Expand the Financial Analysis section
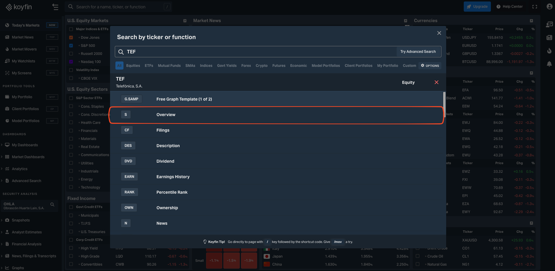The height and width of the screenshot is (271, 555). tap(2, 244)
